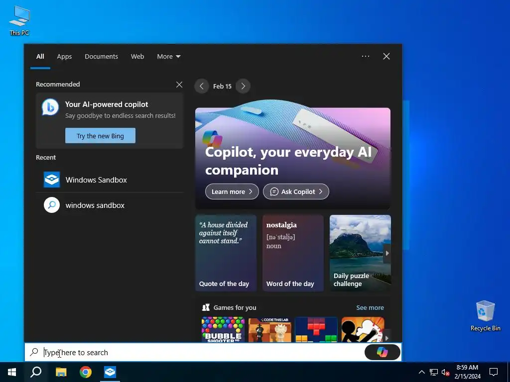Click the Copilot button in search box
510x382 pixels.
tap(382, 352)
